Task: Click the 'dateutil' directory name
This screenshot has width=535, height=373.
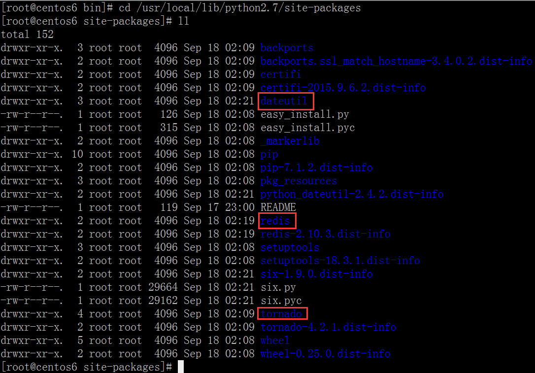Action: pyautogui.click(x=284, y=101)
